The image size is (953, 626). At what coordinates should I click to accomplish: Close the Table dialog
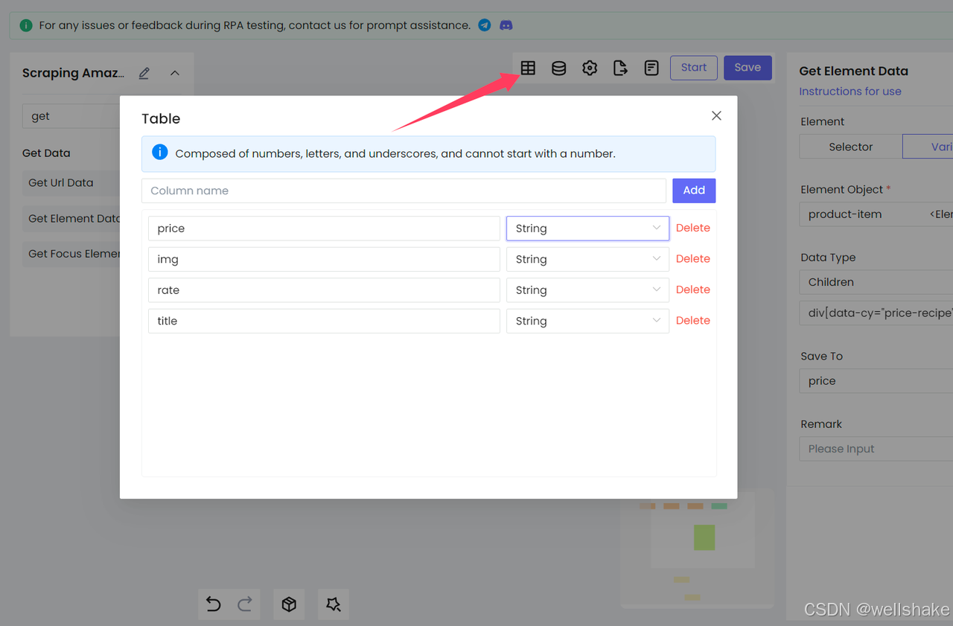tap(716, 115)
